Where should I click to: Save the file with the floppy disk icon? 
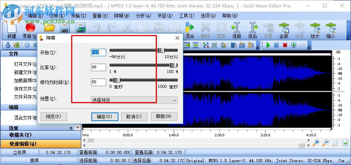pos(65,28)
